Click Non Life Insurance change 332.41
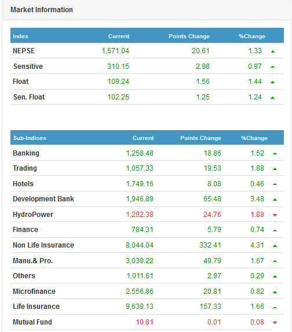 [210, 245]
